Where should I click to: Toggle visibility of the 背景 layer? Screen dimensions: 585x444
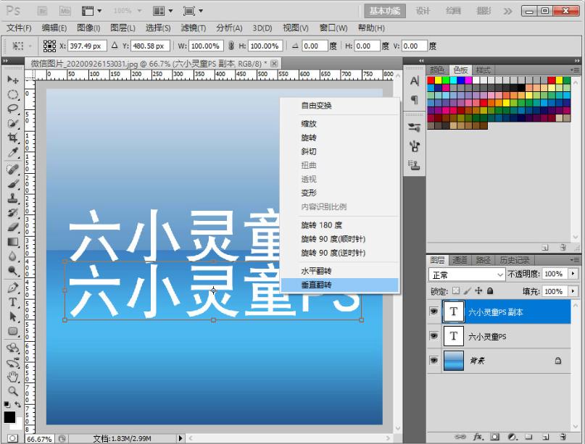point(433,359)
